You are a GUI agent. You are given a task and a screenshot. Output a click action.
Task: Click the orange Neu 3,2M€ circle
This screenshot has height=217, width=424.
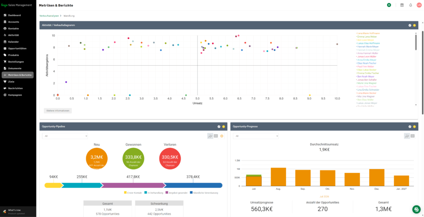[96, 159]
